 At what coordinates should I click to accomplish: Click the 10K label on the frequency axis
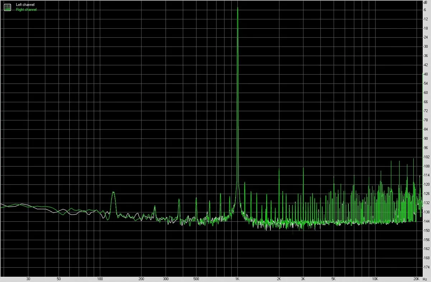point(375,279)
